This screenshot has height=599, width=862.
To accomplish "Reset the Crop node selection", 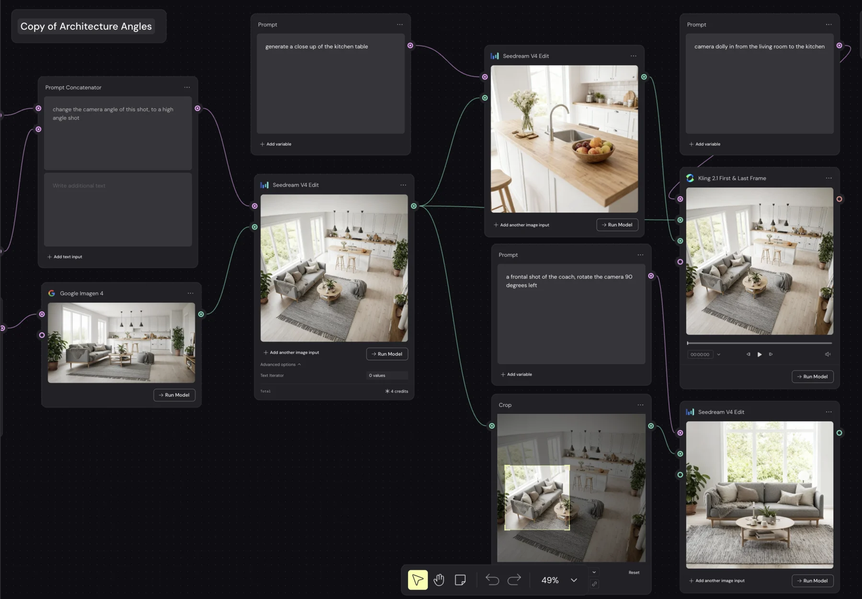I will click(634, 573).
